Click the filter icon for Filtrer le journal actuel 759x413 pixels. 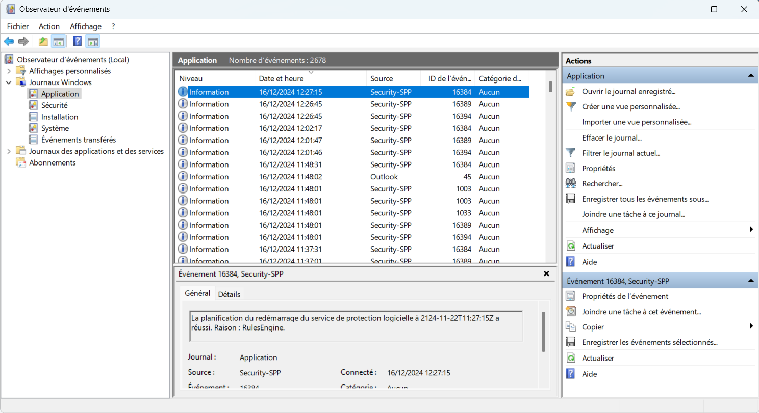coord(571,153)
